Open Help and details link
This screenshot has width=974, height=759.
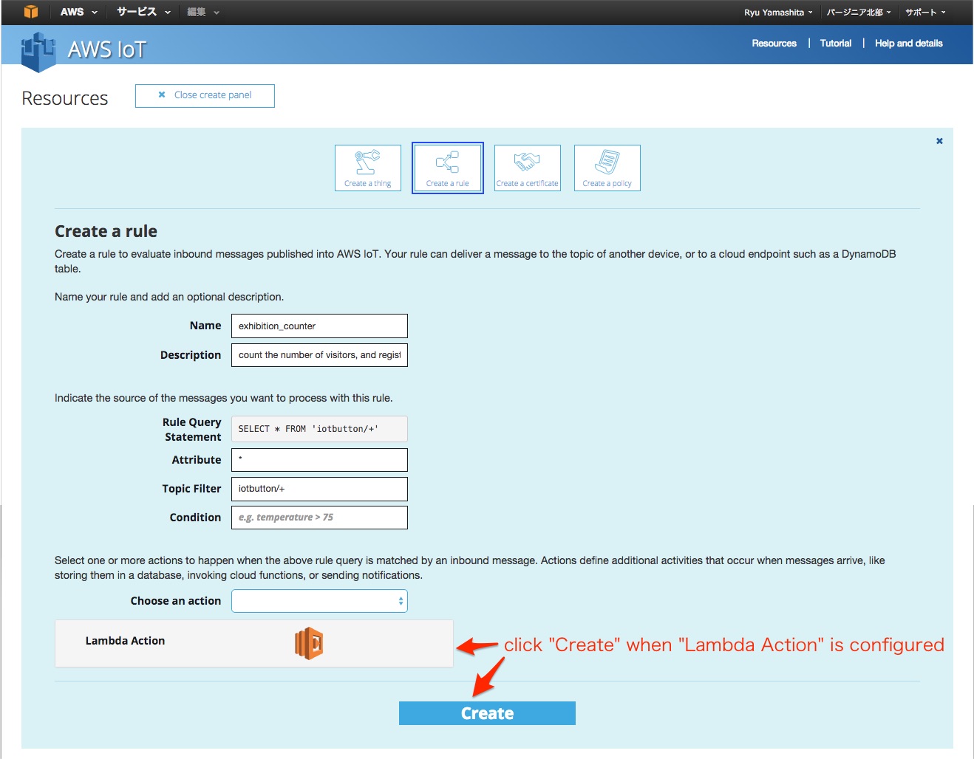[908, 44]
